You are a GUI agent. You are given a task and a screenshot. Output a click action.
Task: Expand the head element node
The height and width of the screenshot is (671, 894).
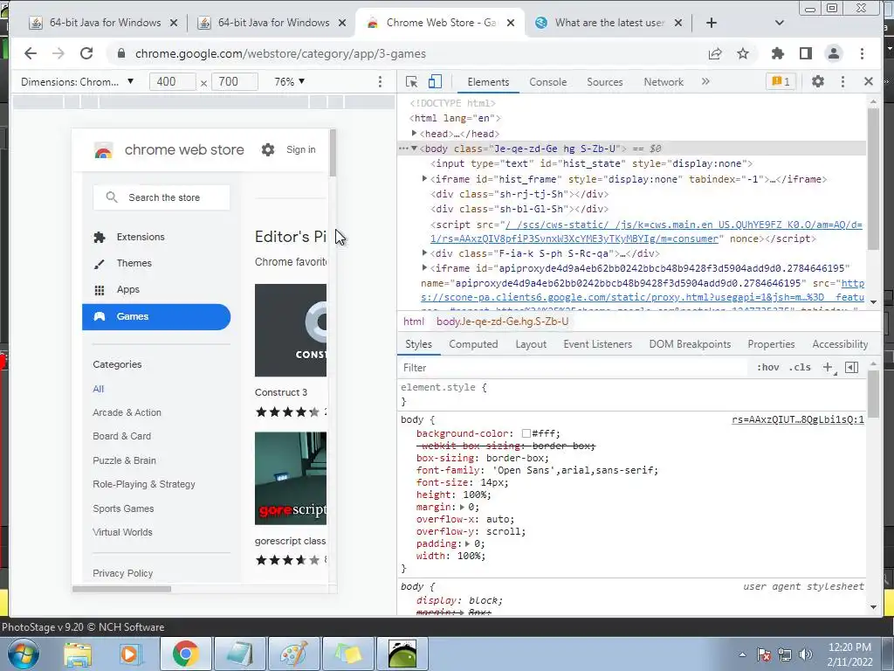[x=415, y=133]
